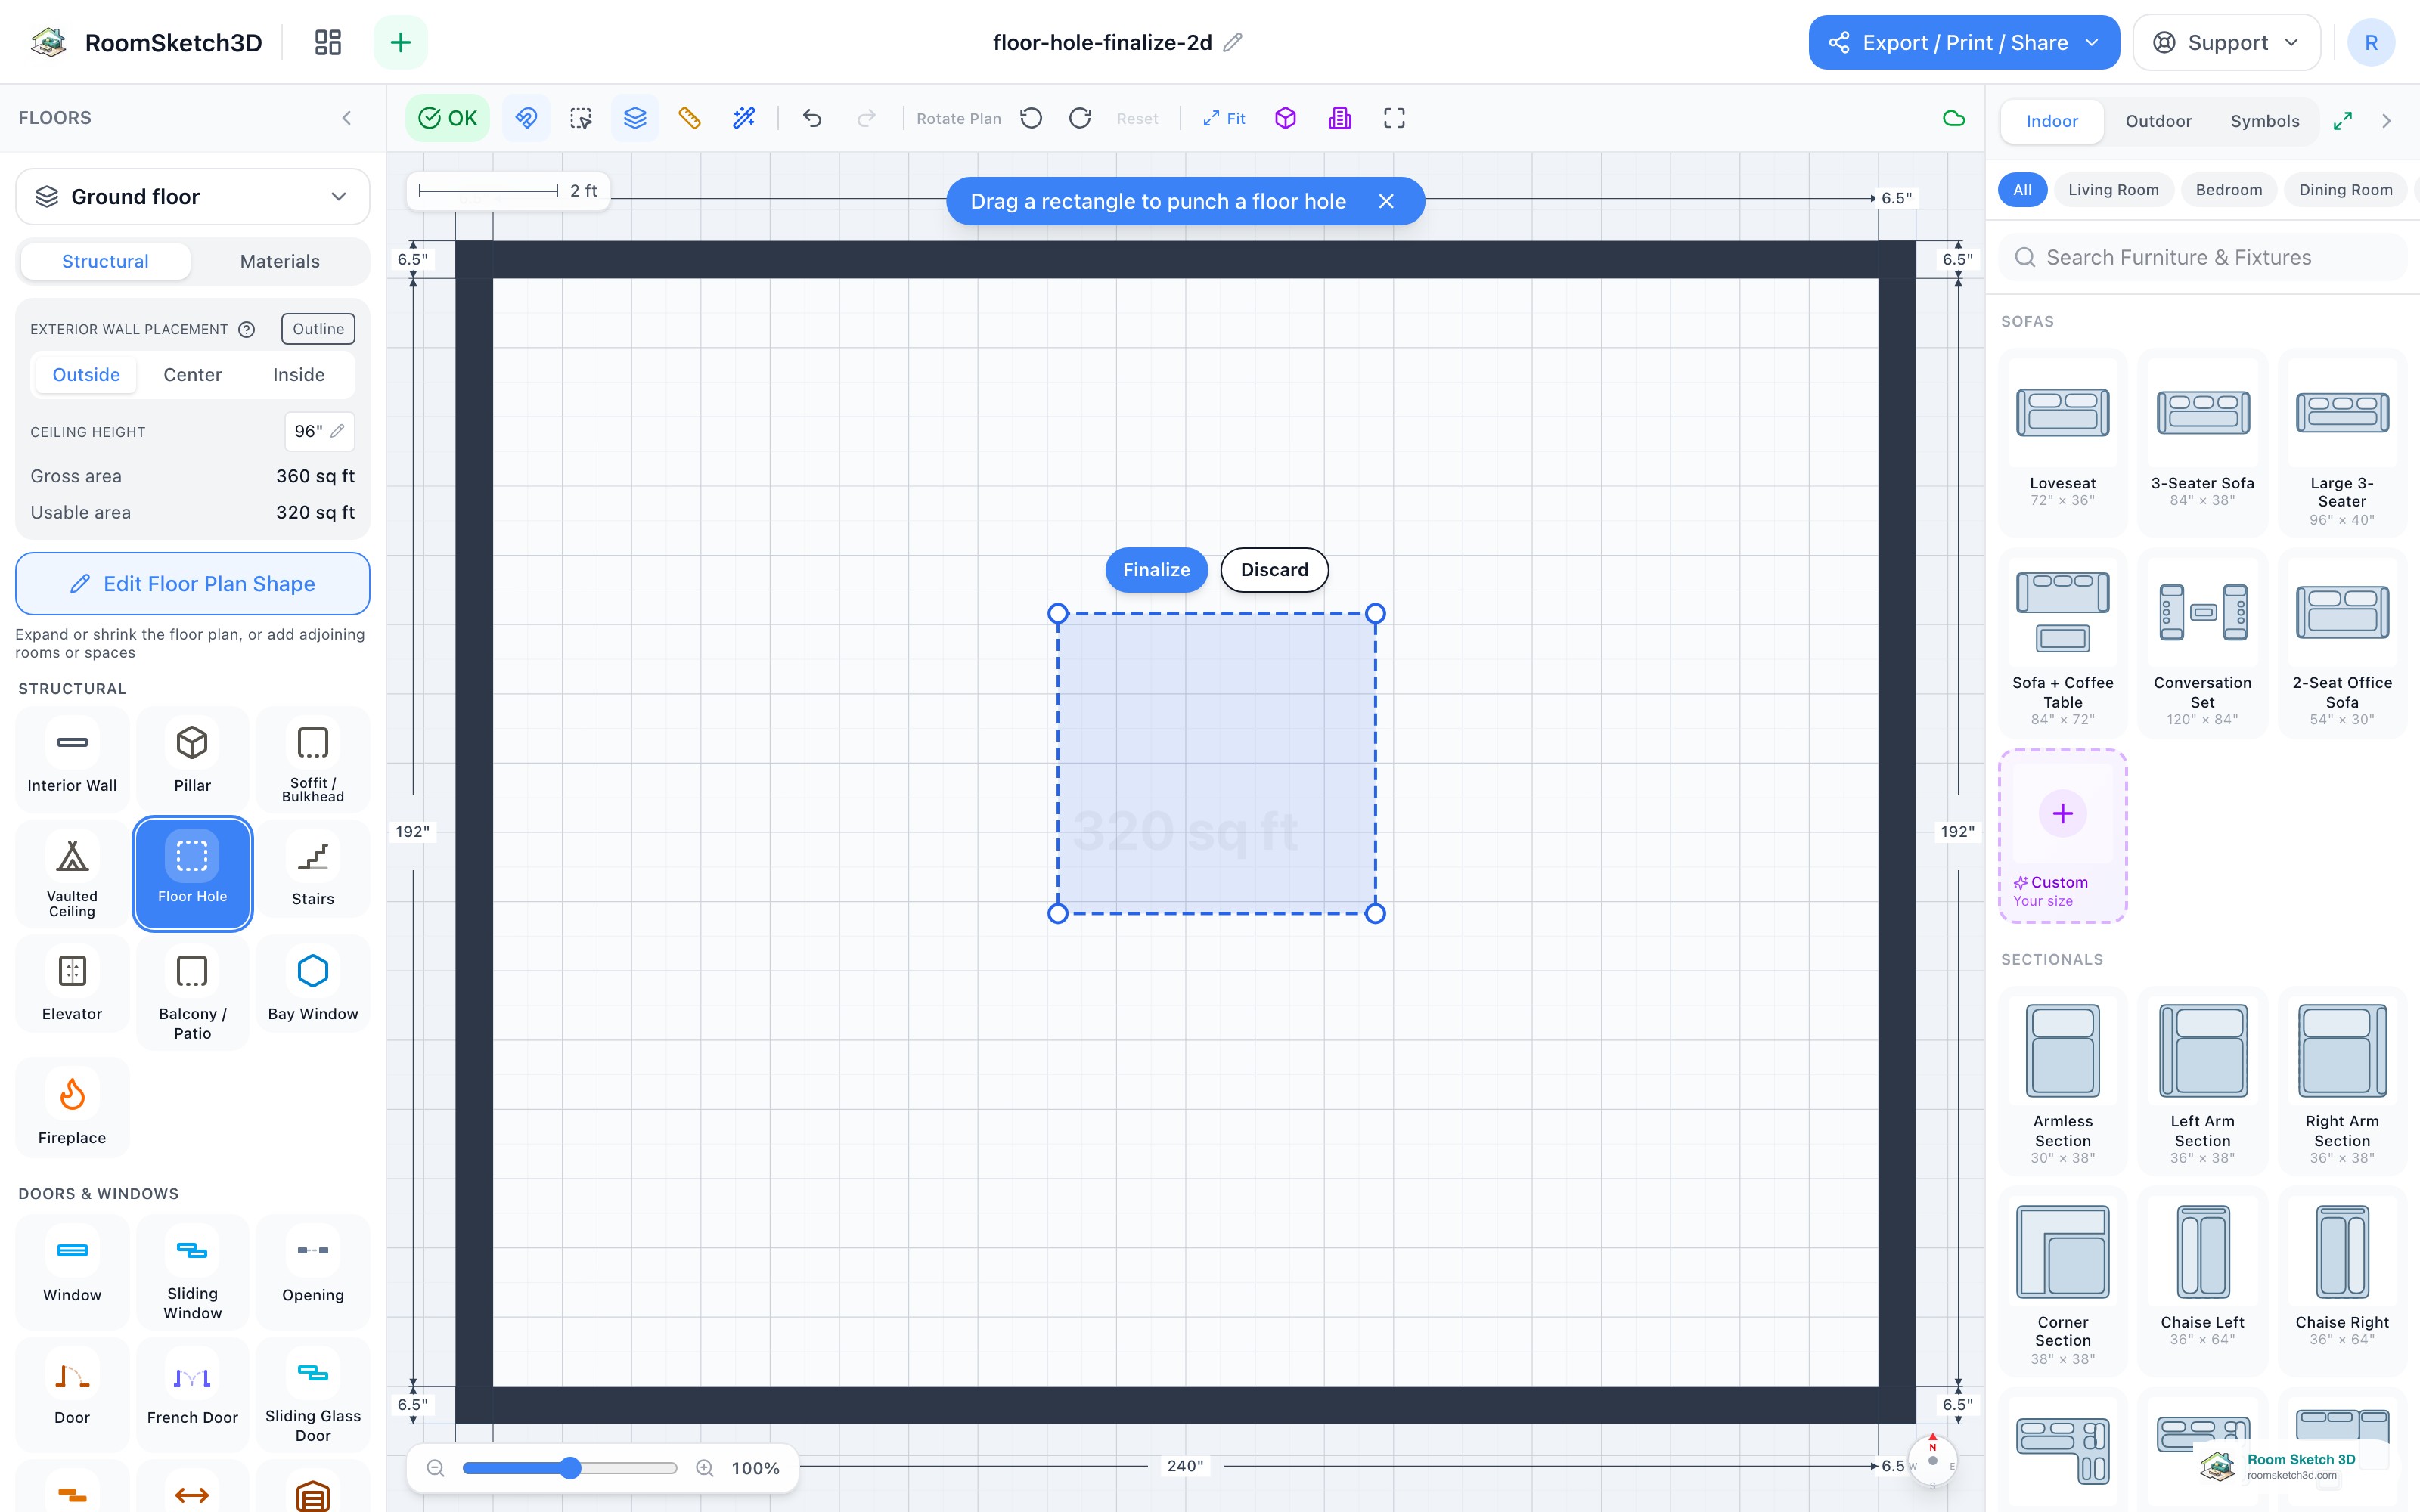Open the building elevation view icon

[x=1340, y=118]
